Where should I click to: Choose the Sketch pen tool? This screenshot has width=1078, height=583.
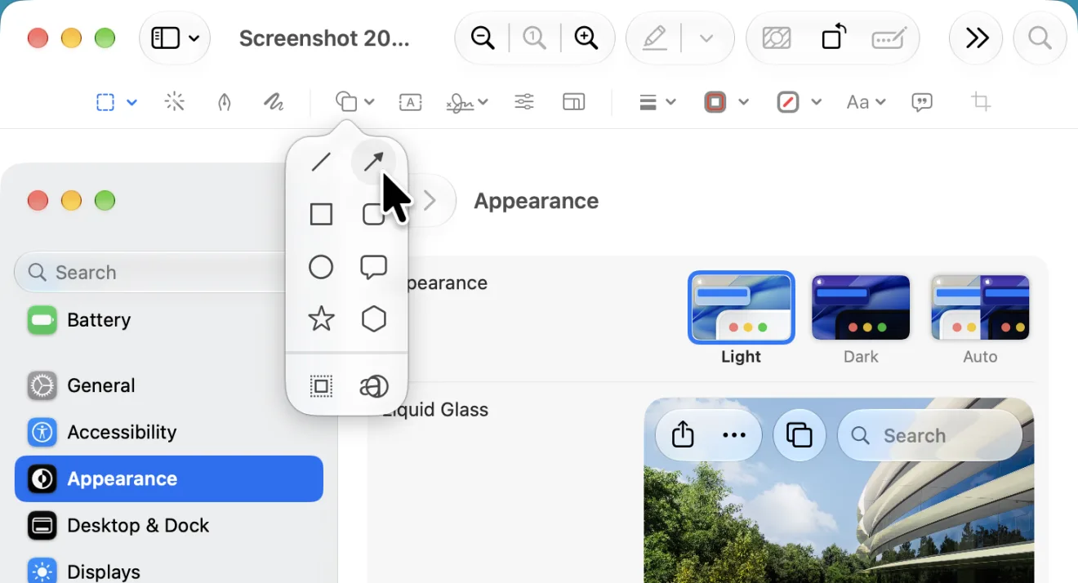point(225,102)
